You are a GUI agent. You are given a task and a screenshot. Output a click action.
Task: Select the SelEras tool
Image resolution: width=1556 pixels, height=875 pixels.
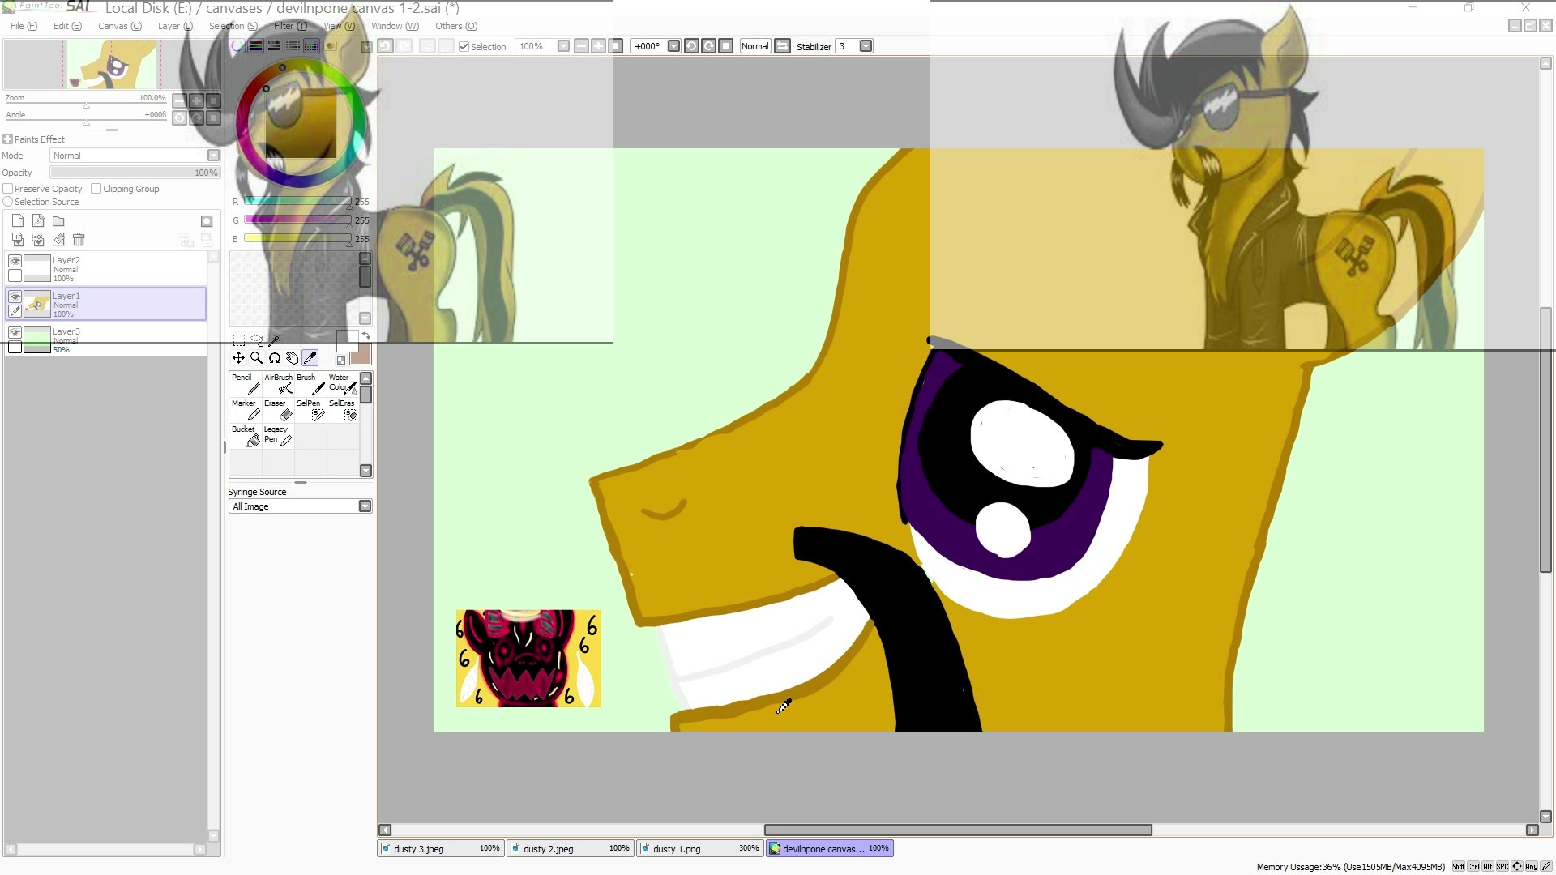pyautogui.click(x=343, y=410)
